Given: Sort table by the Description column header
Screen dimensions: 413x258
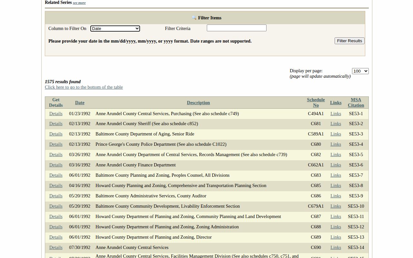Looking at the screenshot, I should click(198, 103).
